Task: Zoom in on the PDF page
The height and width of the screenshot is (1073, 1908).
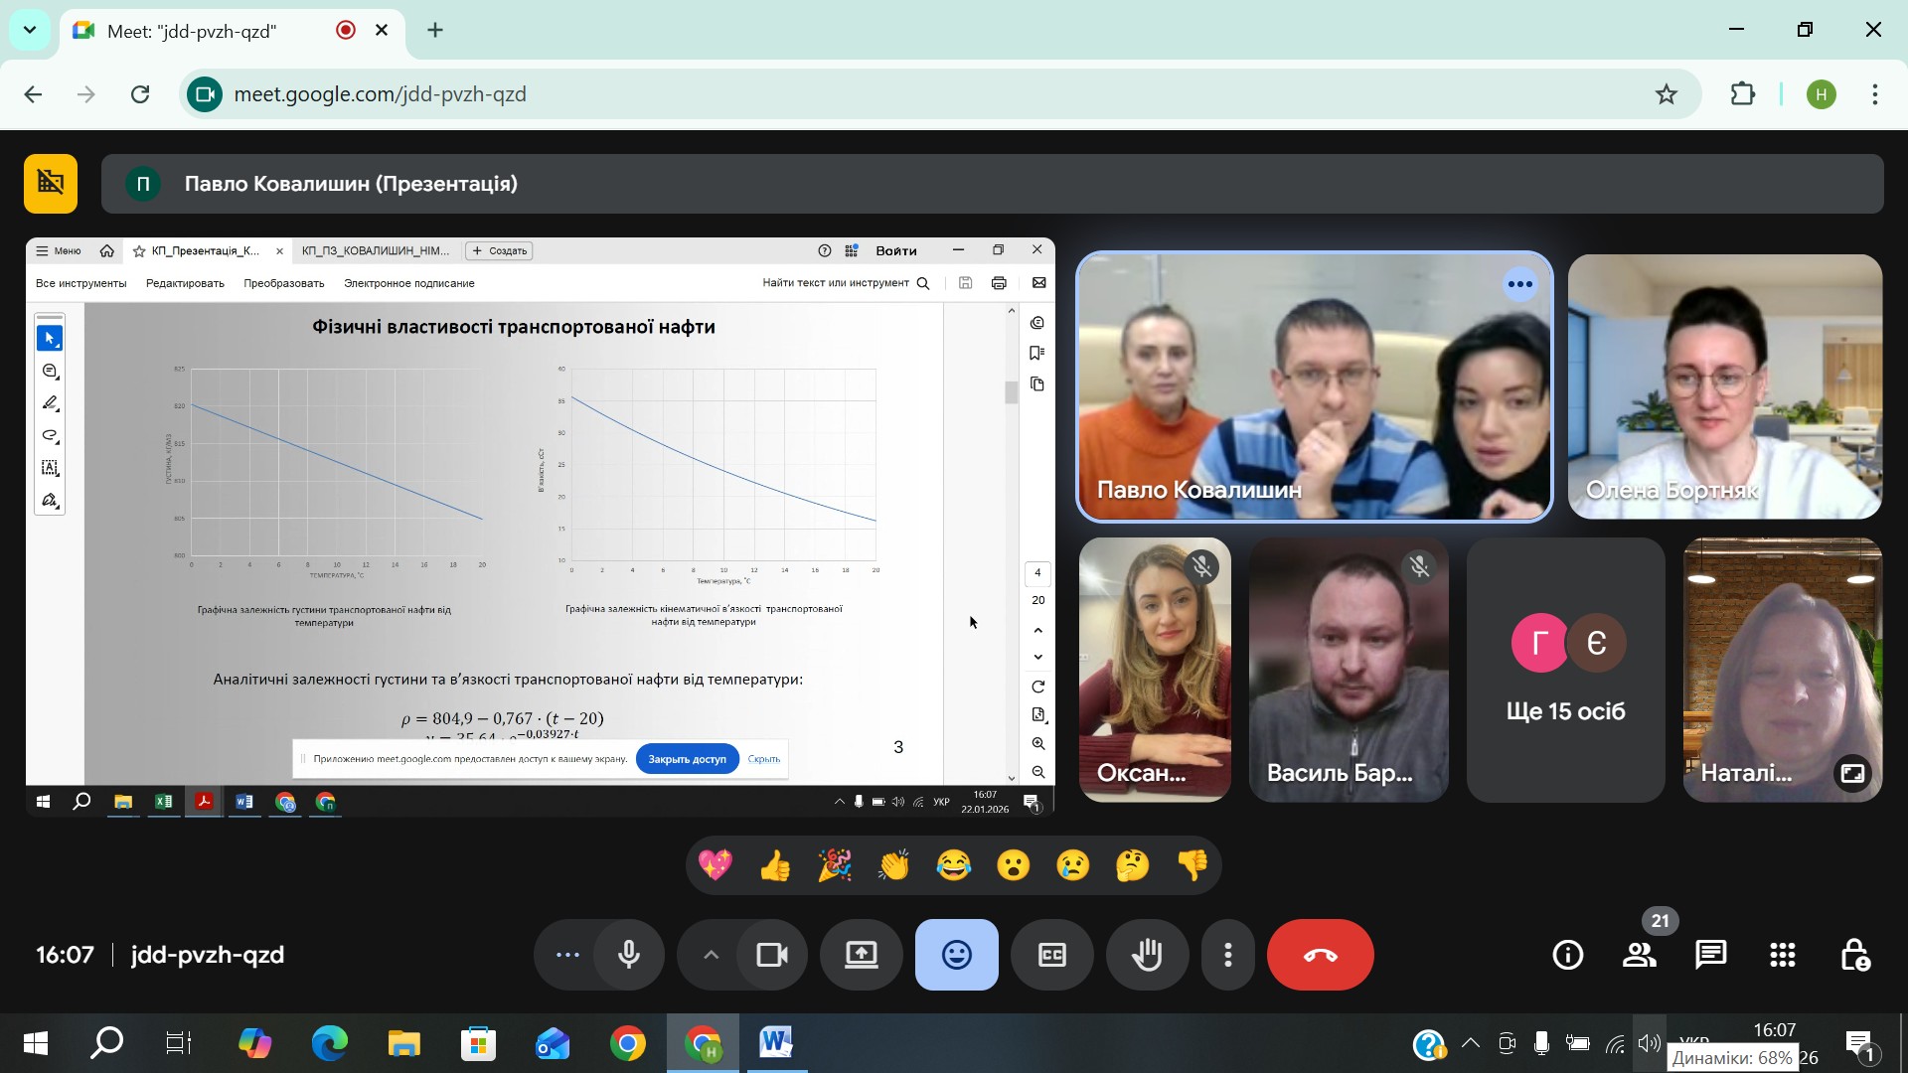Action: pos(1039,744)
